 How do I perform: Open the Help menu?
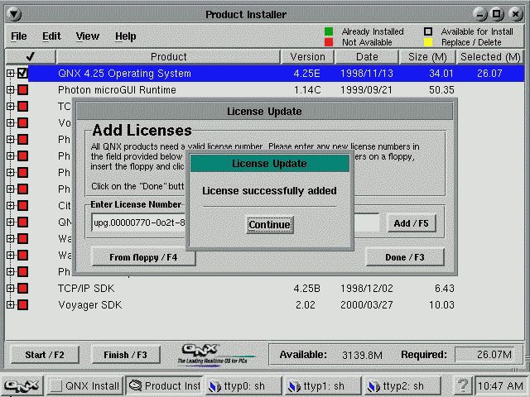coord(125,36)
